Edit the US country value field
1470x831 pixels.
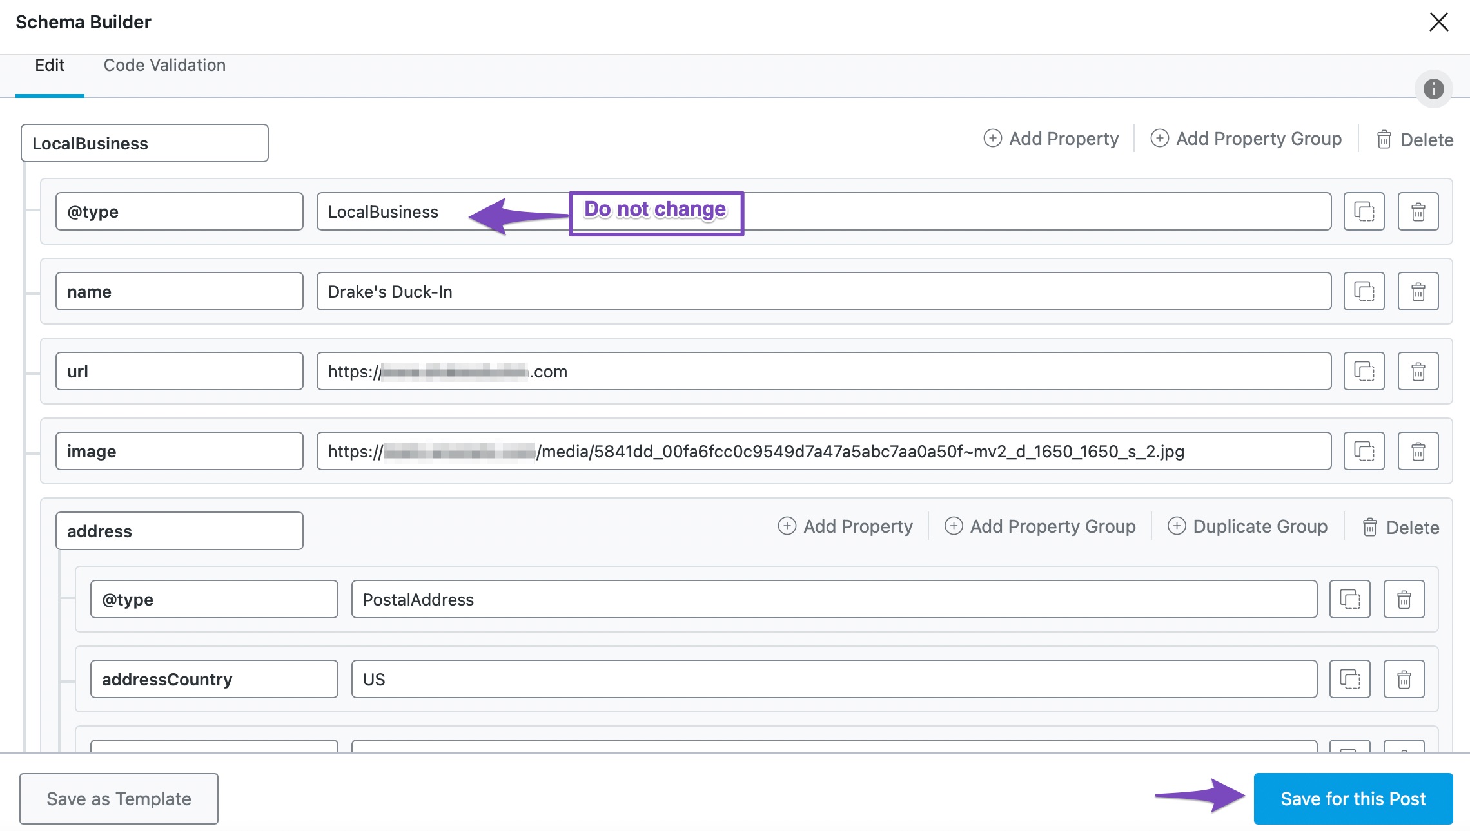[x=834, y=679]
